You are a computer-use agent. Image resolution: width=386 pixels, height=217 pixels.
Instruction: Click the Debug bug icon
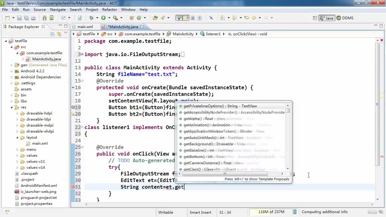click(x=91, y=18)
